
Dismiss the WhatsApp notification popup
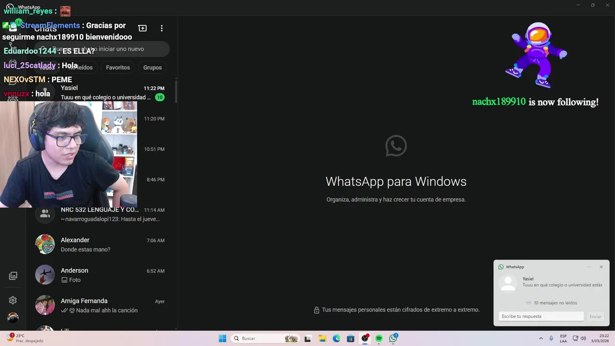click(601, 267)
